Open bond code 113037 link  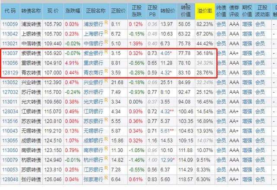click(10, 53)
